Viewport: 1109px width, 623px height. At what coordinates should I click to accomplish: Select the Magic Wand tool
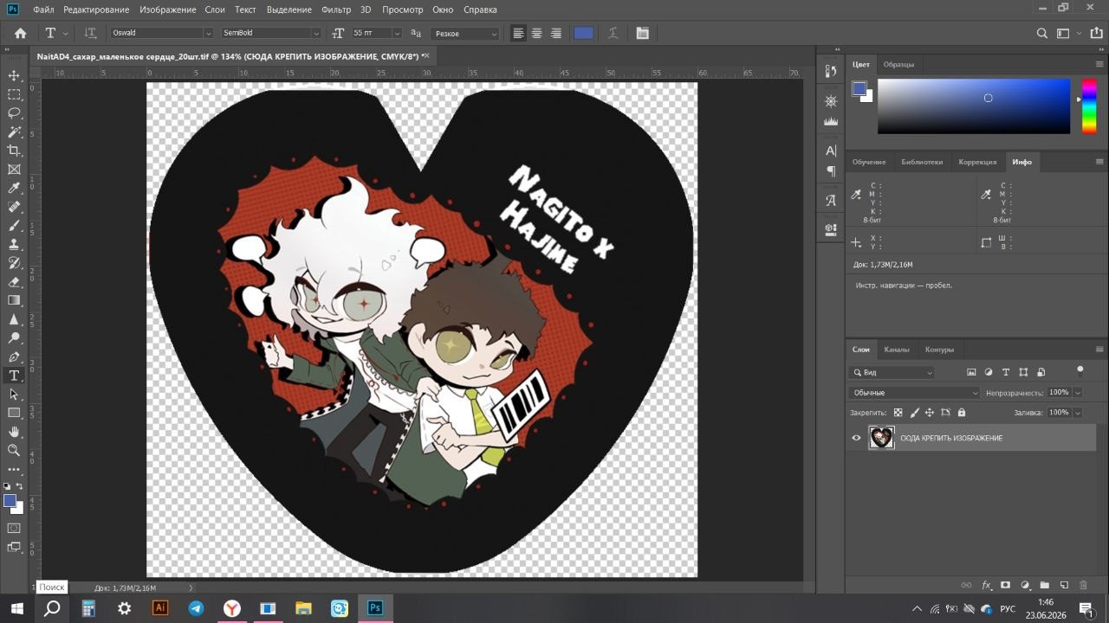pos(14,132)
